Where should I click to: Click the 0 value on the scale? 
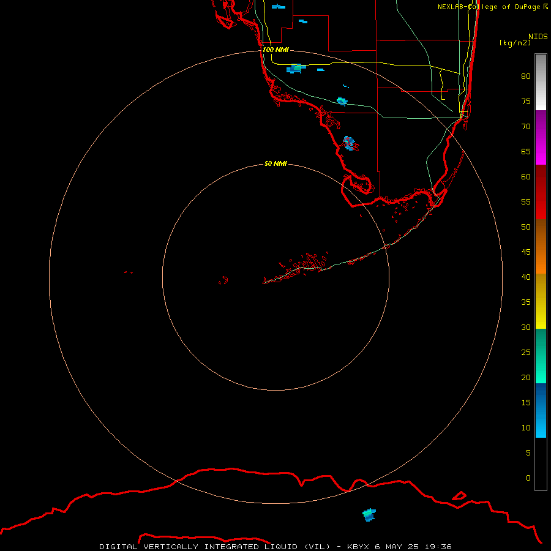528,478
